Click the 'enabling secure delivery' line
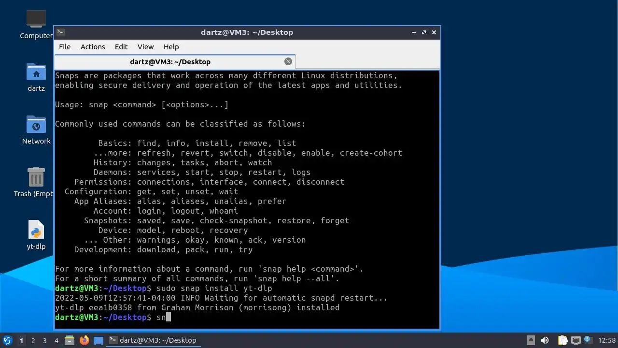The width and height of the screenshot is (618, 348). 229,85
